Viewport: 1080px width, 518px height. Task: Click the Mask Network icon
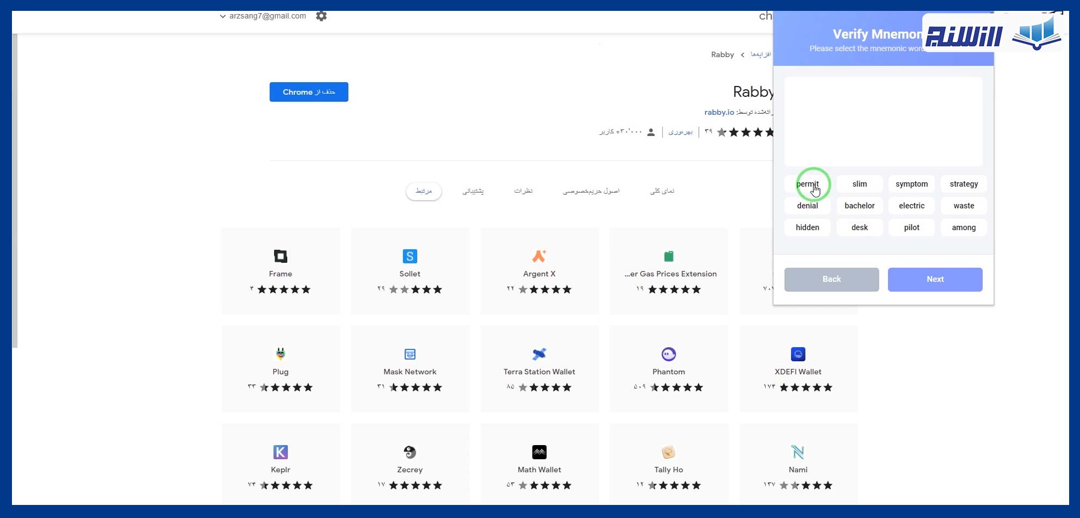point(410,354)
